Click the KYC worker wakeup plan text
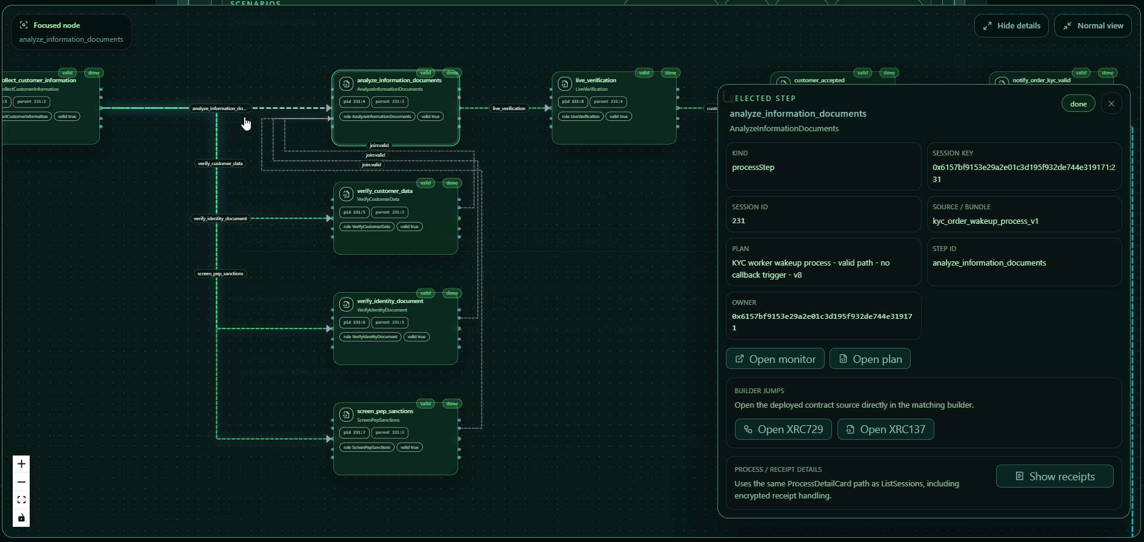 (x=811, y=269)
